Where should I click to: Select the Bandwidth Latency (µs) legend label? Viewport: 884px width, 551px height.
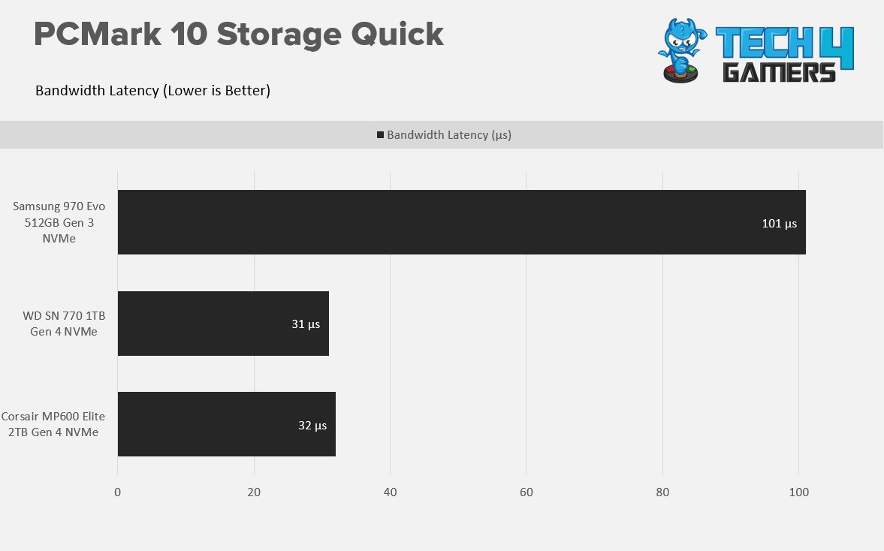[x=449, y=134]
